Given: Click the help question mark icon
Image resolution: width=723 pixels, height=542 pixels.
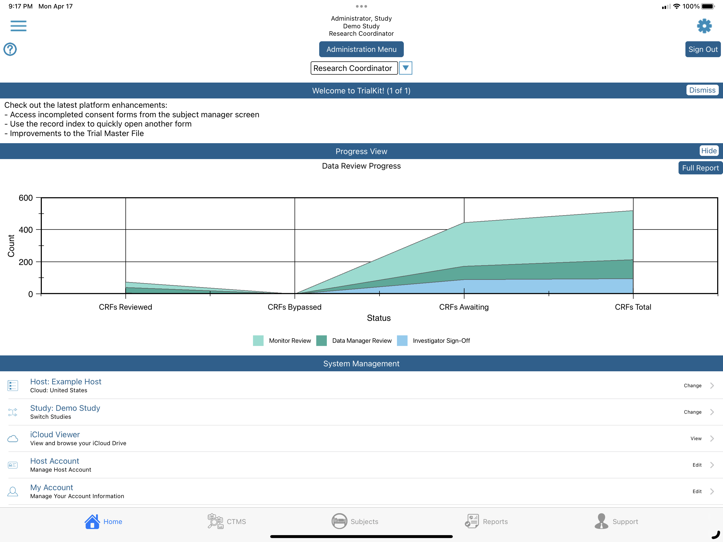Looking at the screenshot, I should point(10,49).
